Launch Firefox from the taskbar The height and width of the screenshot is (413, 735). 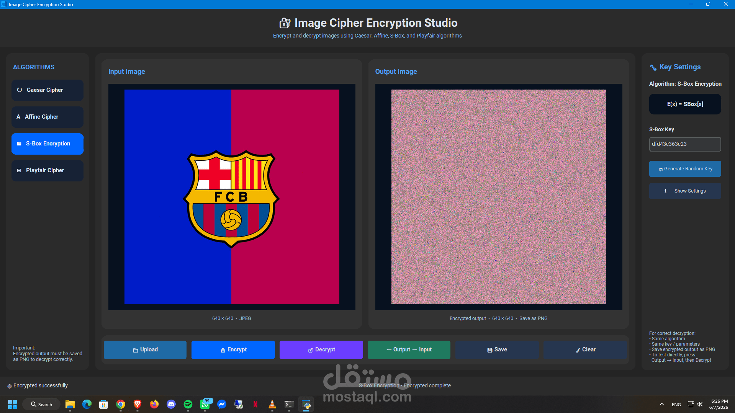pos(154,404)
